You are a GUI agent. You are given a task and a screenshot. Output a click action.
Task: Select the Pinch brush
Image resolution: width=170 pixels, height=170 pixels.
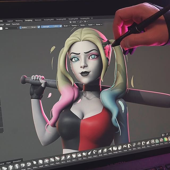[120, 149]
